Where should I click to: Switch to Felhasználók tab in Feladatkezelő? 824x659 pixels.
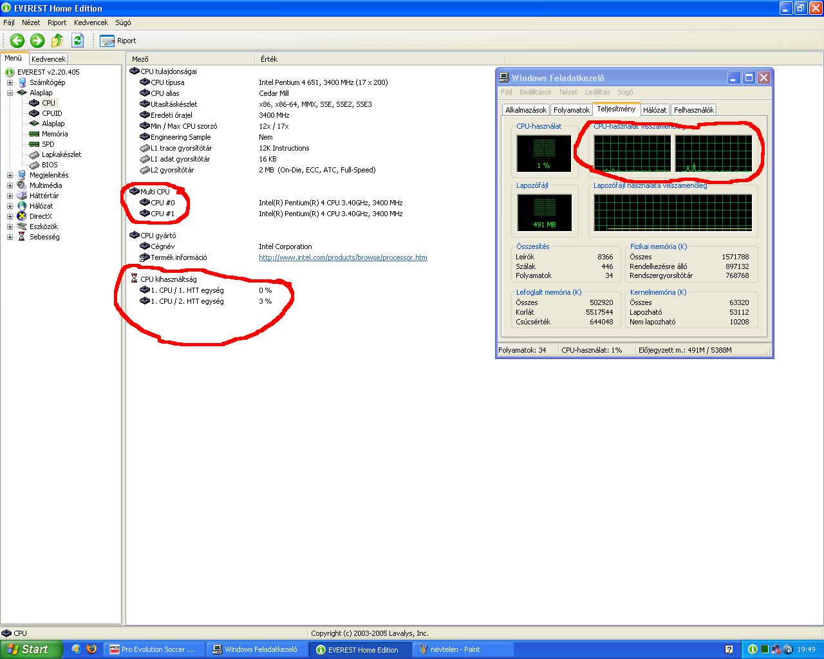694,110
